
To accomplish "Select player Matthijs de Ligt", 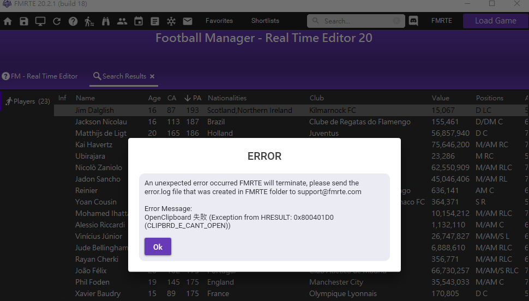I will 101,133.
